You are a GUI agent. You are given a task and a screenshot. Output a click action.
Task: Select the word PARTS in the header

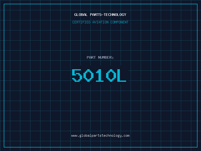click(x=96, y=15)
